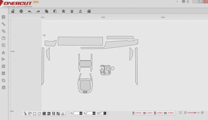This screenshot has height=120, width=208.
Task: Click the rotate tool in bottom toolbar
Action: [x=30, y=114]
